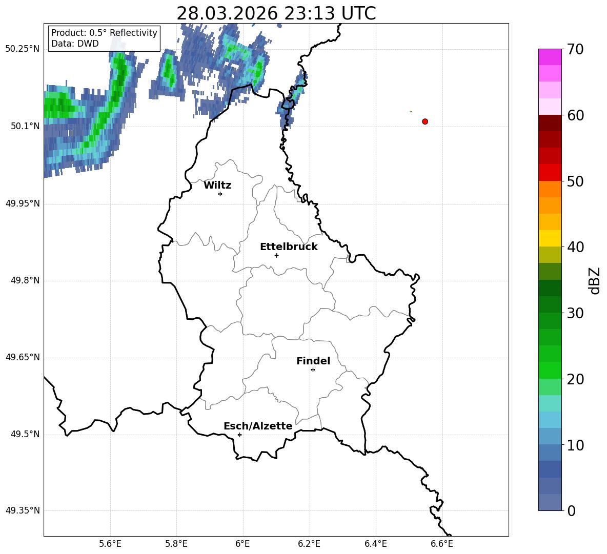Image resolution: width=607 pixels, height=554 pixels.
Task: Click the 70 value on colorbar
Action: pyautogui.click(x=575, y=49)
